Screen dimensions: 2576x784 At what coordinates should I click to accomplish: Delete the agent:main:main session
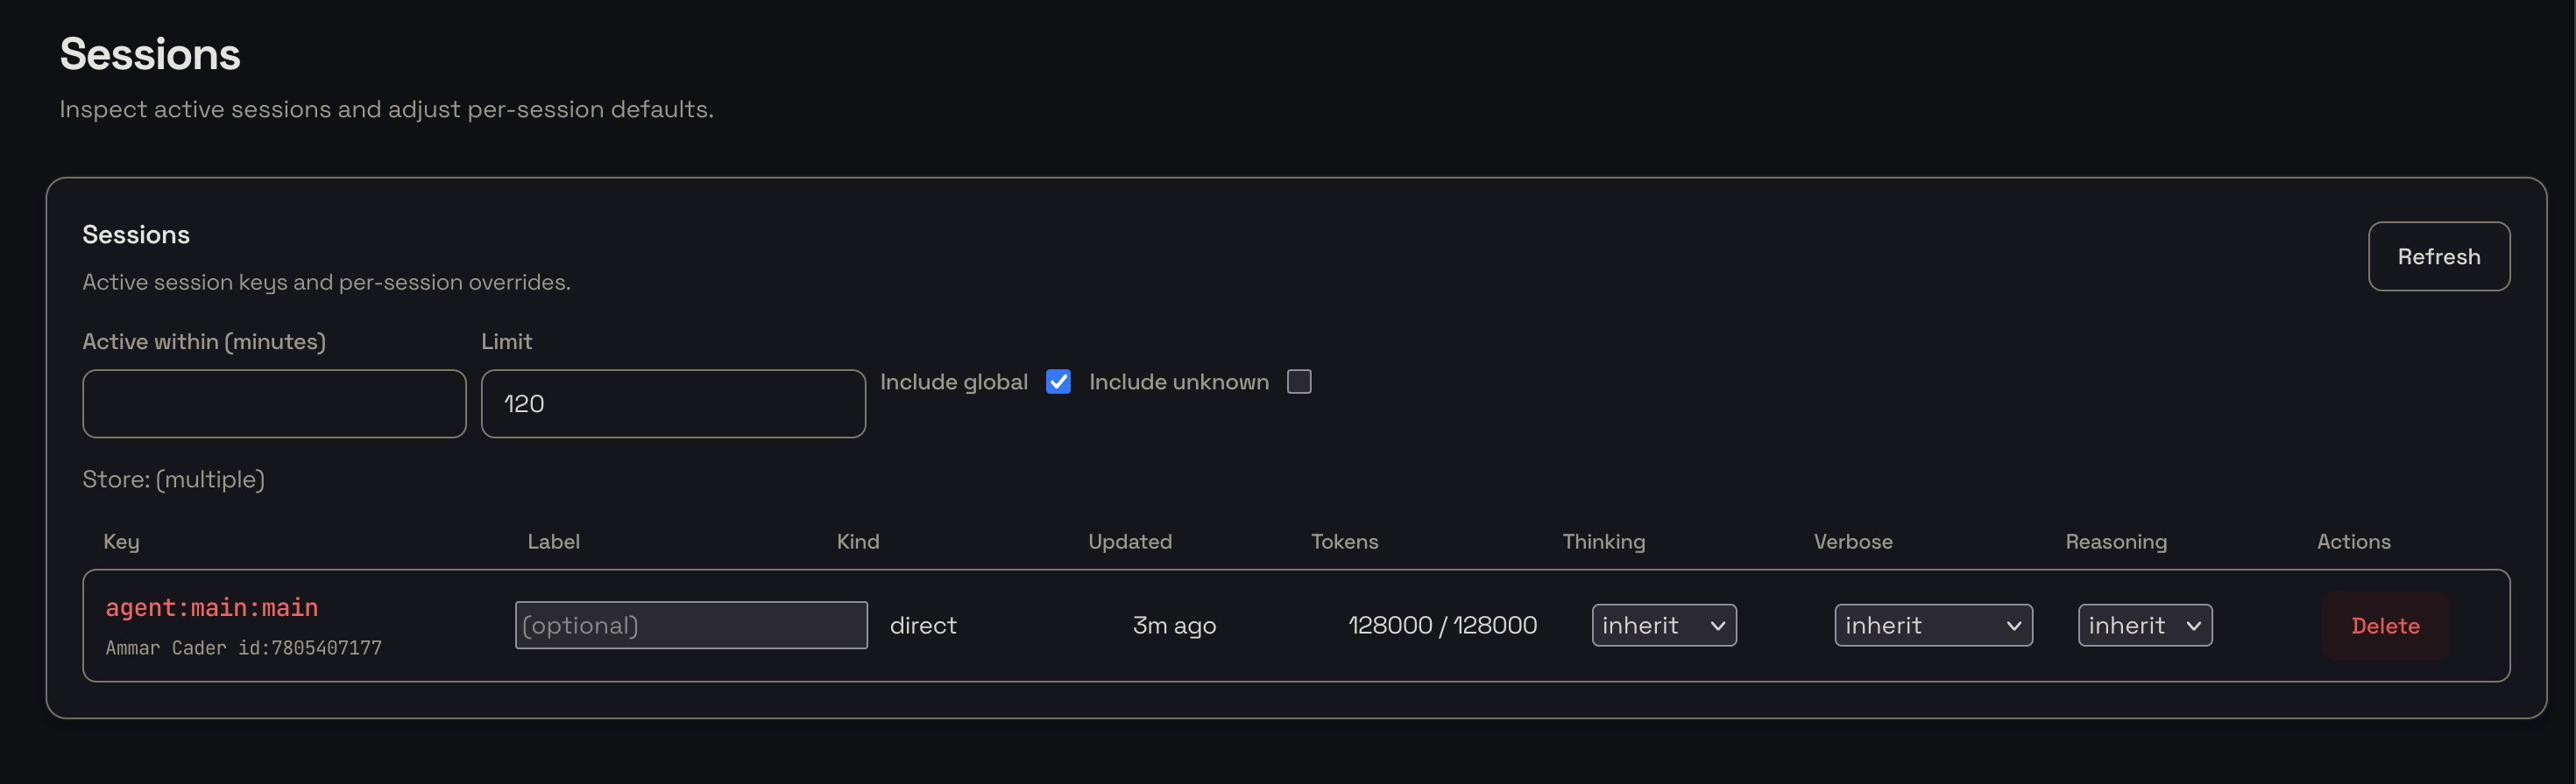pyautogui.click(x=2384, y=626)
